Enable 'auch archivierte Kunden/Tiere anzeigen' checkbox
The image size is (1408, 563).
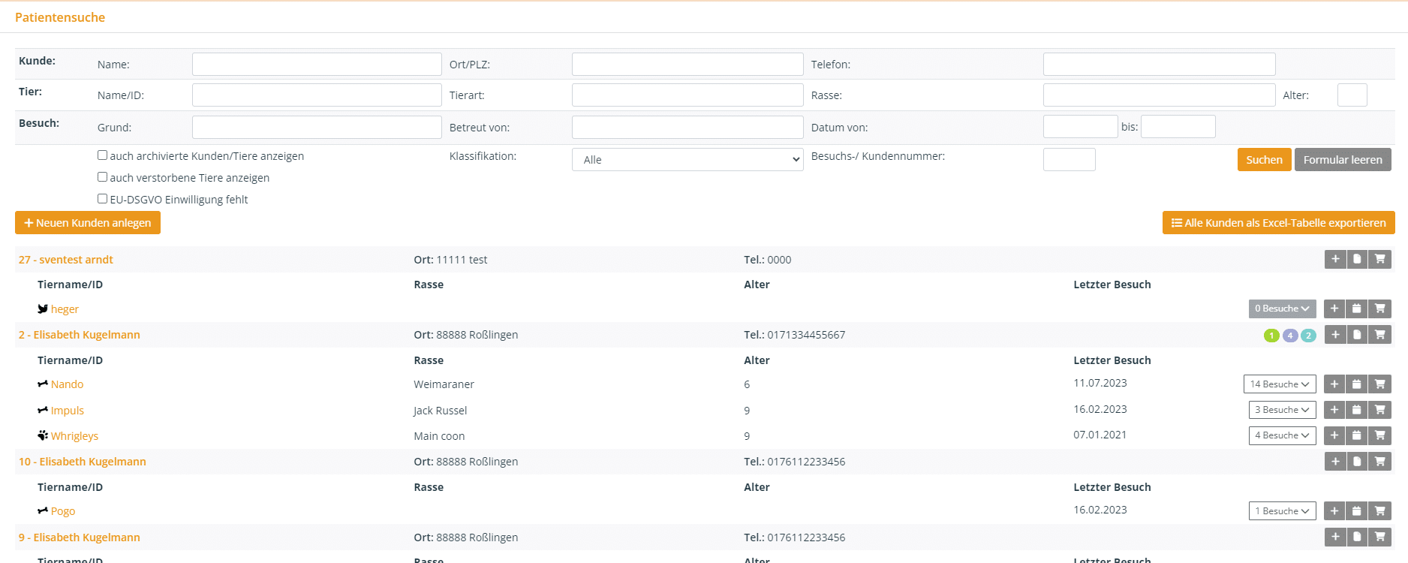click(x=102, y=155)
